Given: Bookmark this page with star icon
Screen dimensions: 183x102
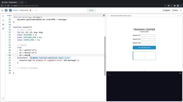Looking at the screenshot, I should [165, 6].
